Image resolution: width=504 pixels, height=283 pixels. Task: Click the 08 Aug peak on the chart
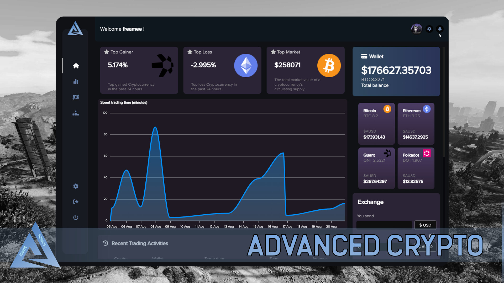tap(155, 127)
